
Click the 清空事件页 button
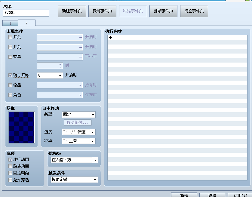tap(194, 11)
